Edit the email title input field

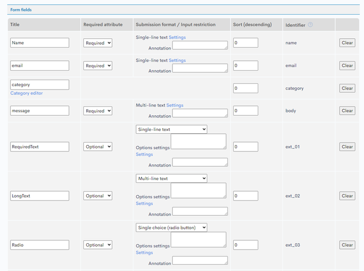point(39,65)
